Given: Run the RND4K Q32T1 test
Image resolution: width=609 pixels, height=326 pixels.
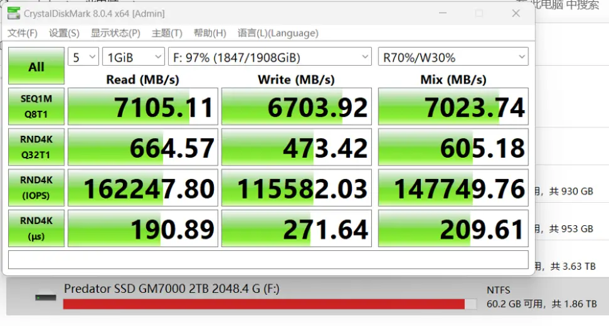Looking at the screenshot, I should (36, 147).
